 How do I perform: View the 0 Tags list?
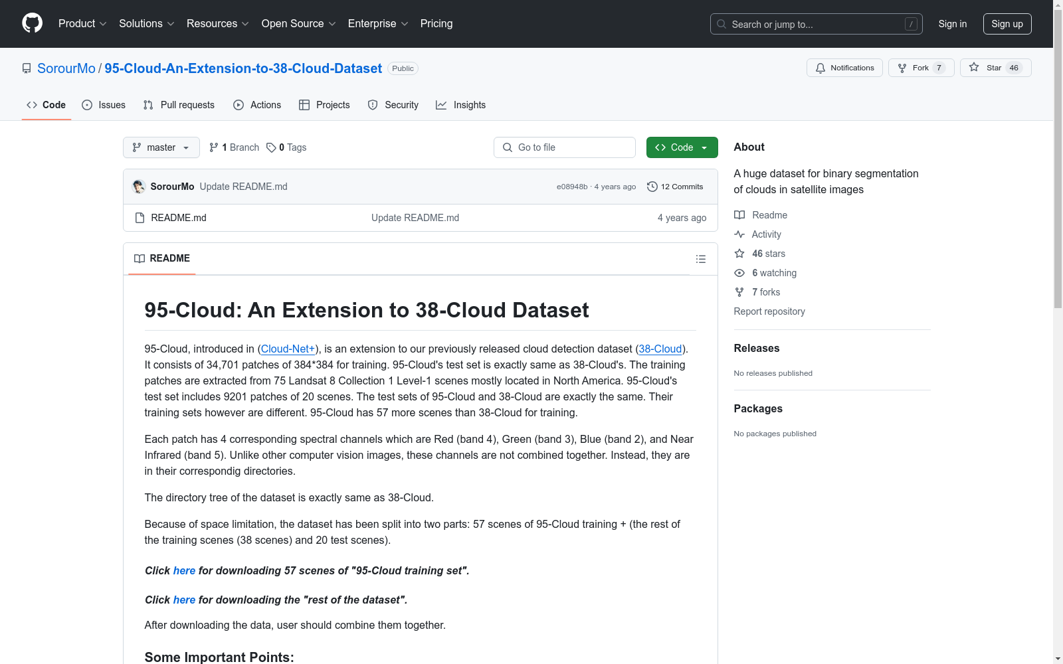pyautogui.click(x=286, y=147)
